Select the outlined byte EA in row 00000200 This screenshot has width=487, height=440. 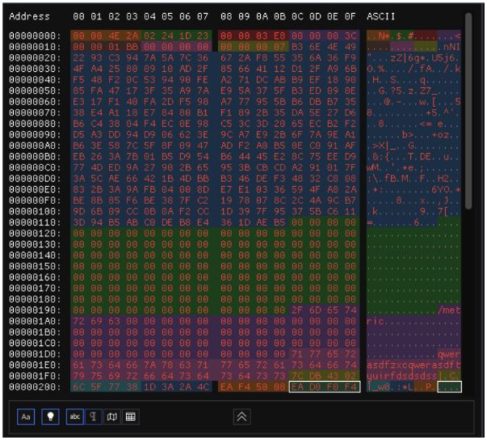tap(299, 387)
